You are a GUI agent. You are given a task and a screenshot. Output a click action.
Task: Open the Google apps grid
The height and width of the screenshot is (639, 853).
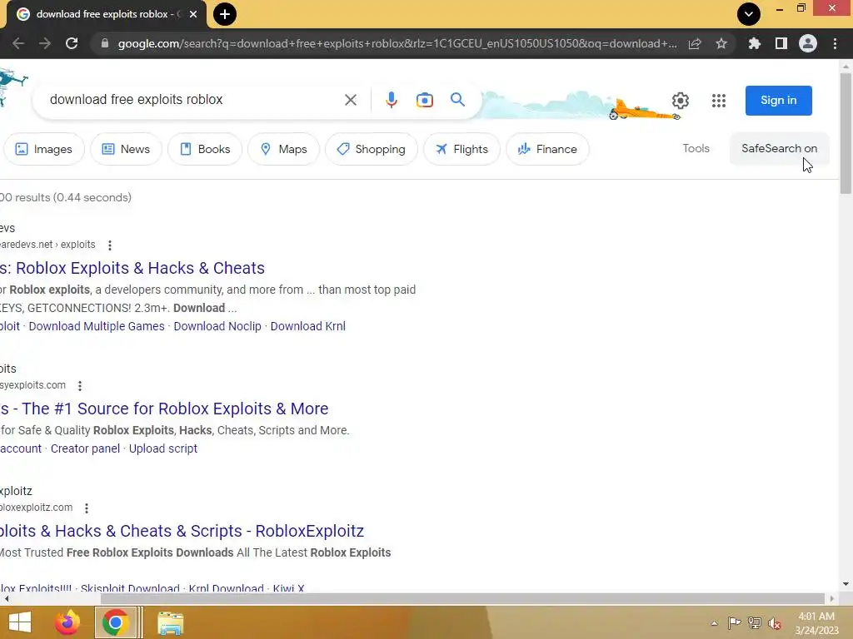tap(719, 101)
